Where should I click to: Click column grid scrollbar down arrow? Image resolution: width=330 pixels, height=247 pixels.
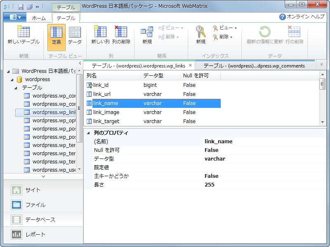[323, 122]
